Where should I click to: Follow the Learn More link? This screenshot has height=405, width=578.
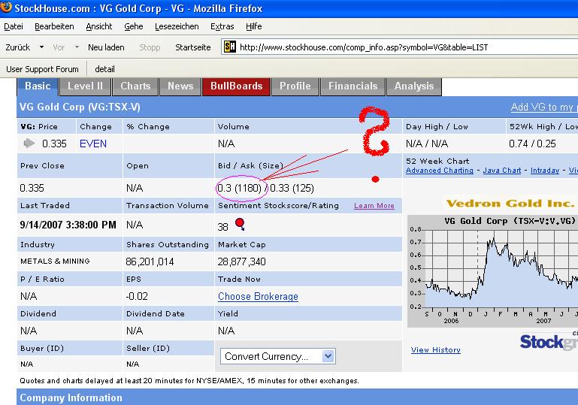pyautogui.click(x=374, y=206)
